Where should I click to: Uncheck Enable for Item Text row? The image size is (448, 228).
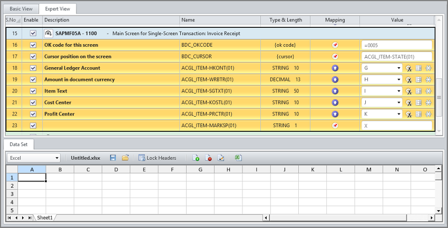pos(33,91)
